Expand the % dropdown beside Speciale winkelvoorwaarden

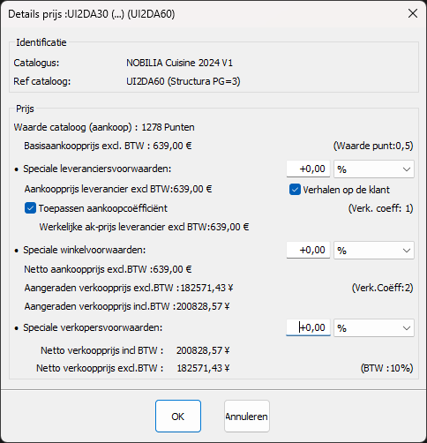click(x=374, y=251)
